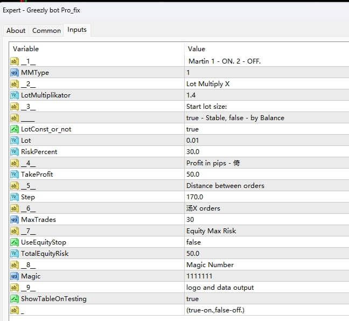349x321 pixels.
Task: Edit the Magic number value 1111111
Action: click(198, 276)
